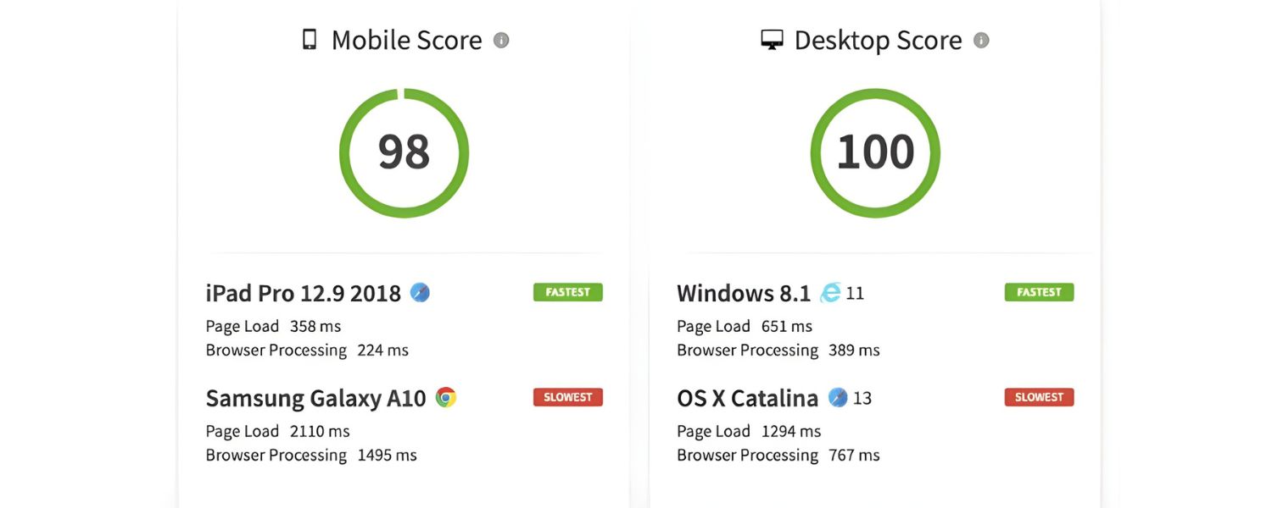Click the desktop monitor icon
This screenshot has width=1272, height=508.
772,40
